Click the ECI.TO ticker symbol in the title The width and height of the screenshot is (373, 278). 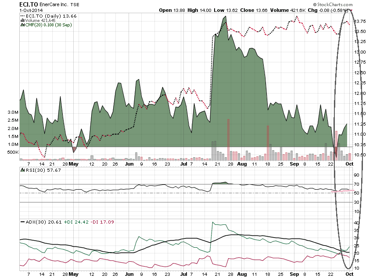coord(29,4)
